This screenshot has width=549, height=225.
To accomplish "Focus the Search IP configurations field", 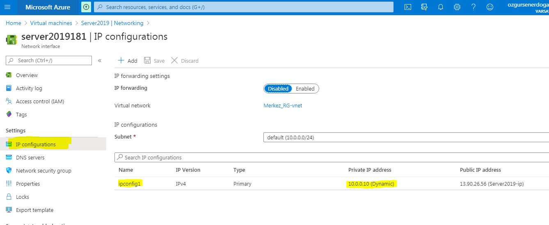I will point(332,157).
